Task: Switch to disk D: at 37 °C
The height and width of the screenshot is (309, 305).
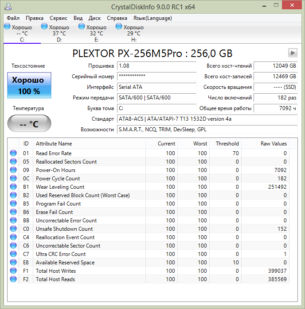Action: point(59,33)
